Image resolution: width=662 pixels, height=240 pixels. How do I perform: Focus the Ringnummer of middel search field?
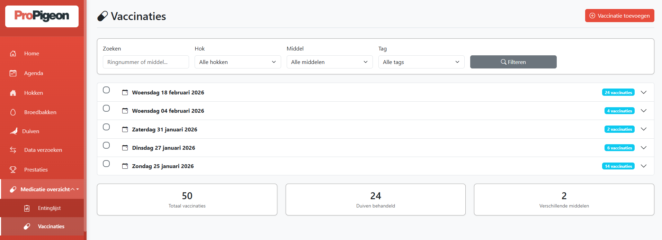tap(146, 62)
